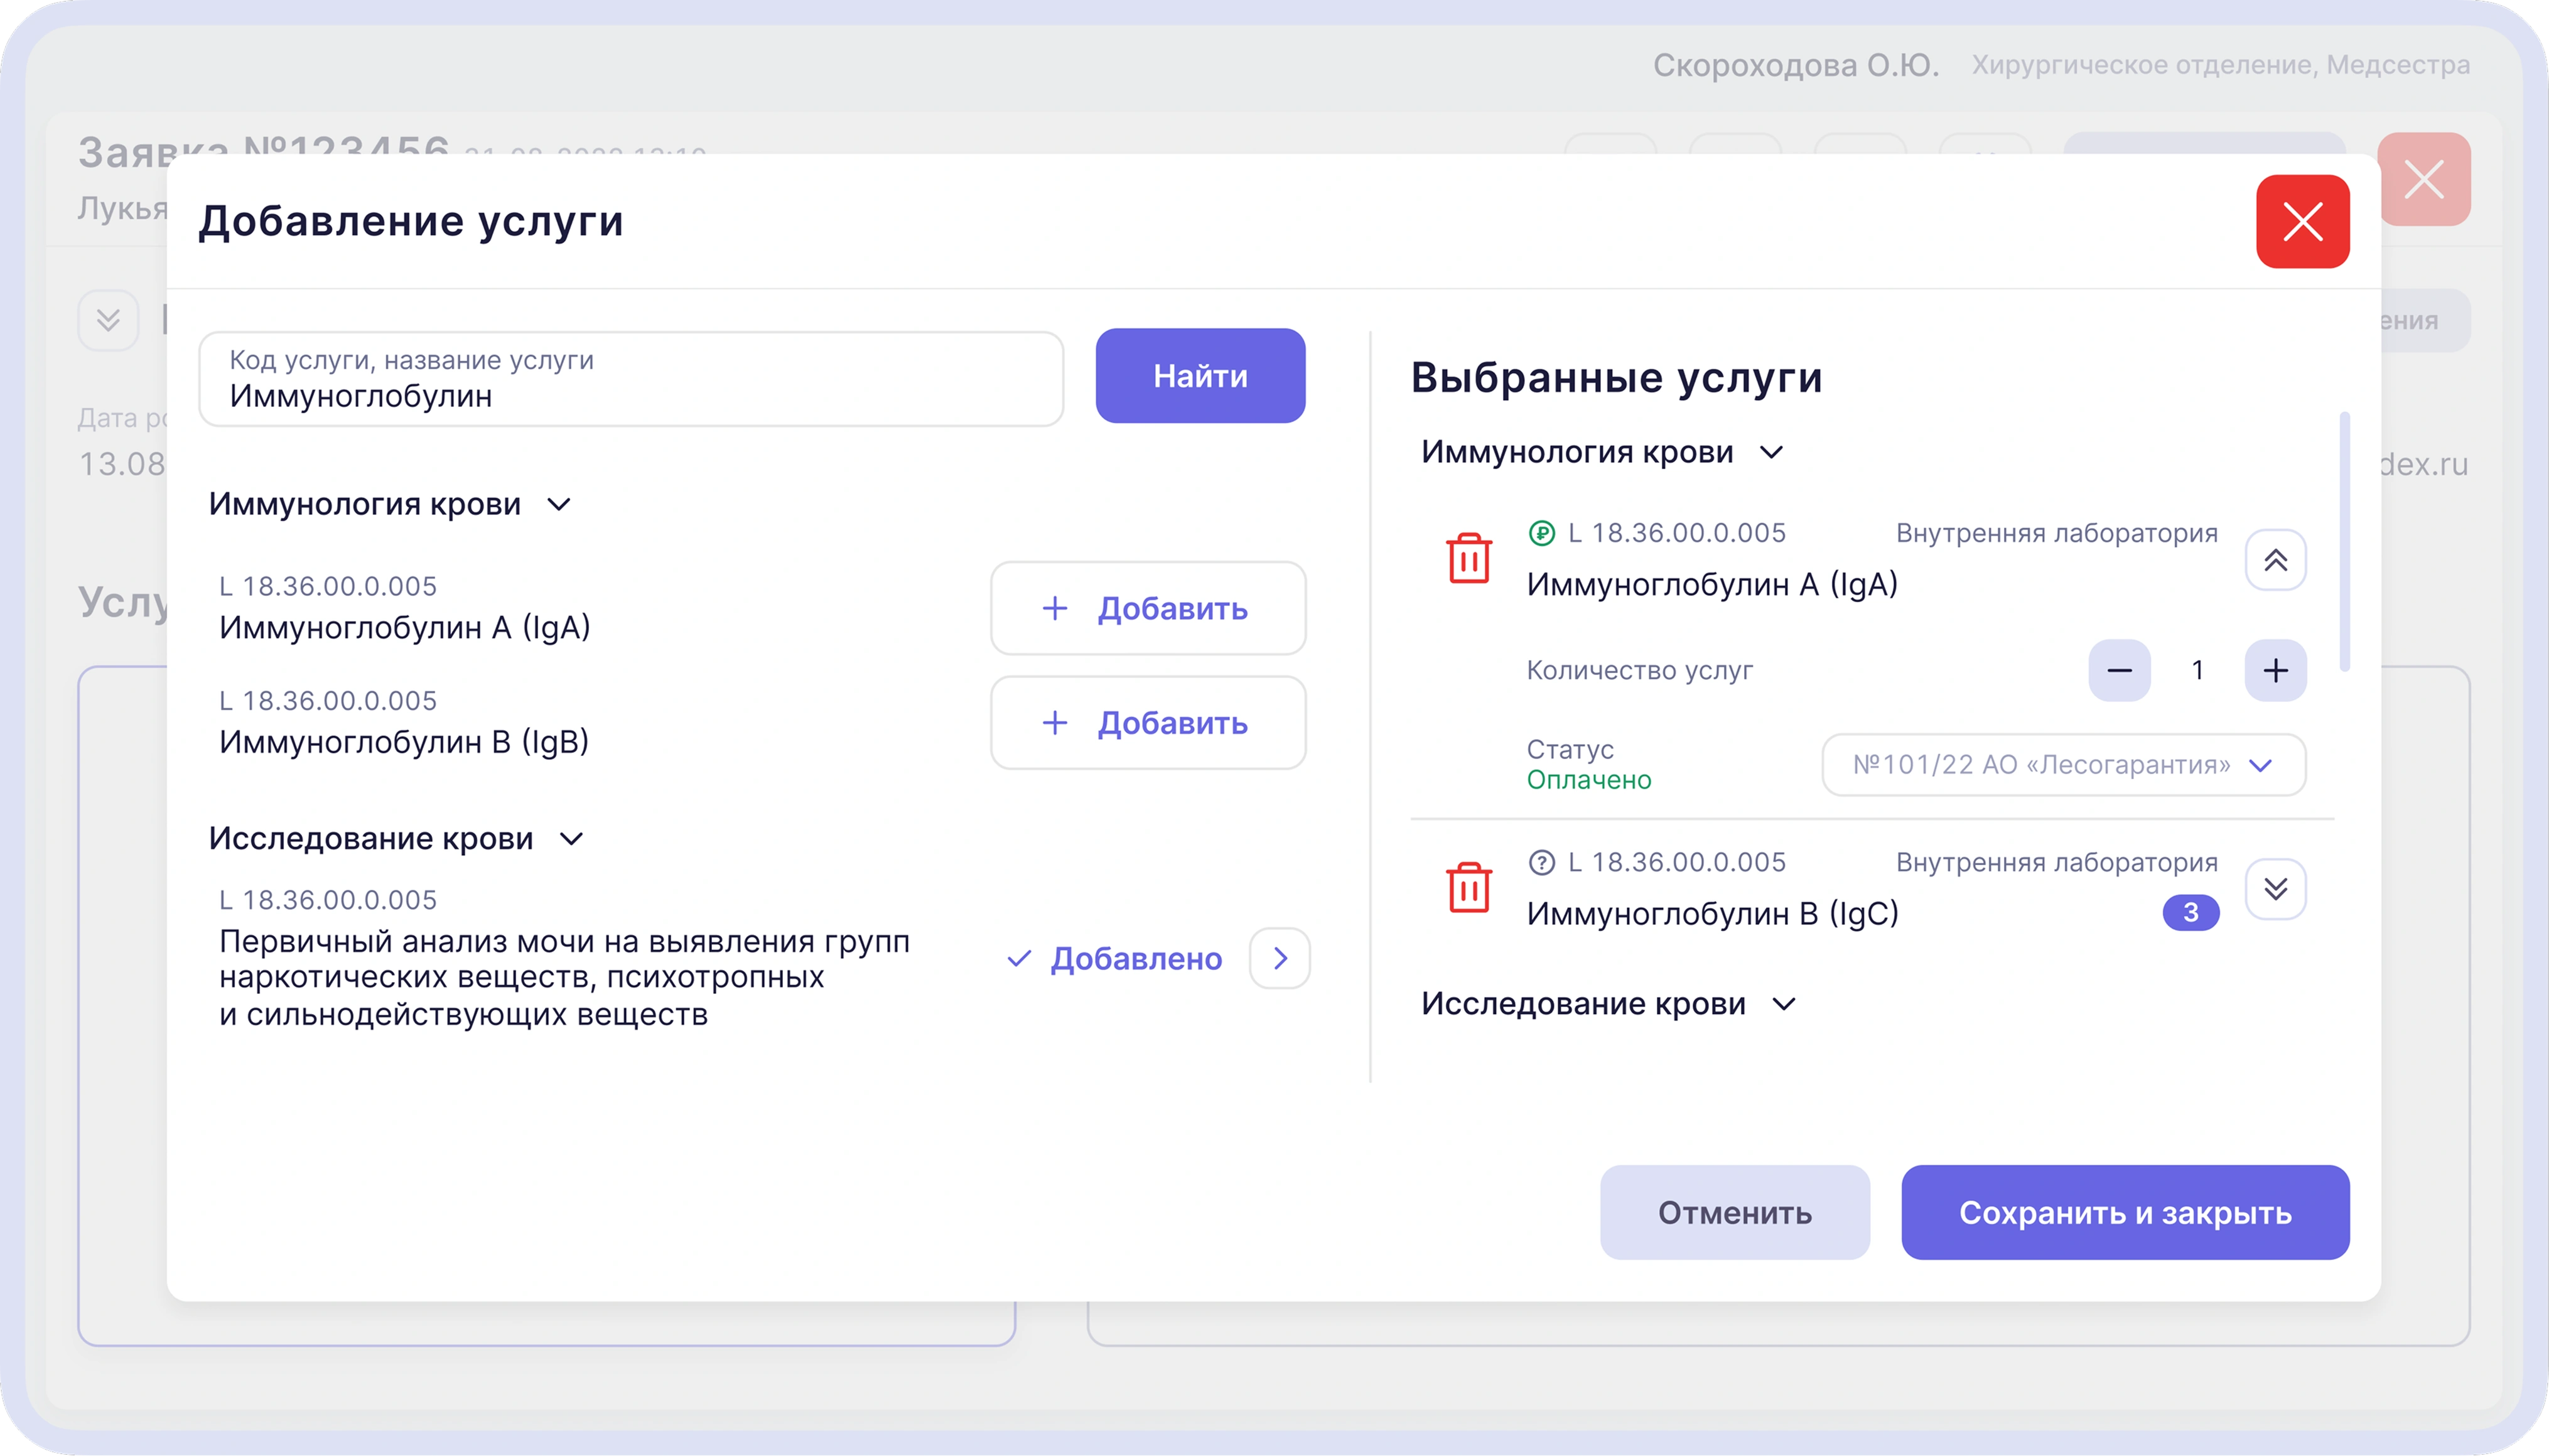This screenshot has height=1456, width=2549.
Task: Open the arrow button next to Добавлено
Action: click(x=1280, y=959)
